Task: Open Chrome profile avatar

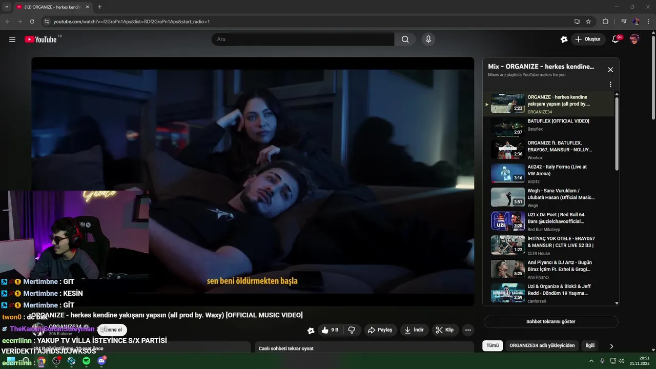Action: click(636, 22)
